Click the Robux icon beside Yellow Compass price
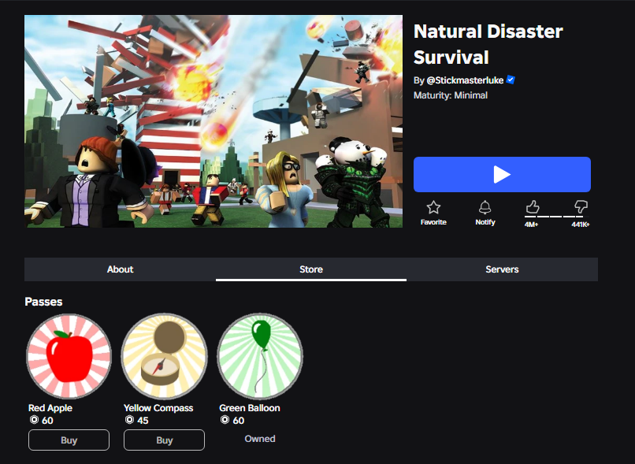This screenshot has height=464, width=635. 129,420
